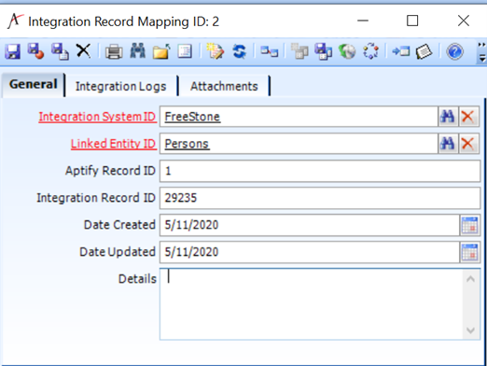Open the Integration System ID hyperlink label
This screenshot has height=366, width=487.
click(97, 117)
